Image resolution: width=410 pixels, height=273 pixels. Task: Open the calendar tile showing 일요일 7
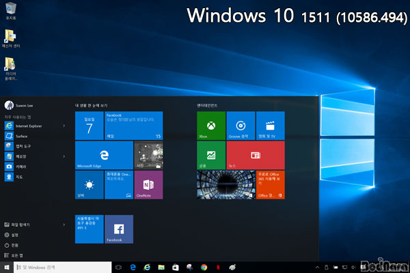(90, 126)
